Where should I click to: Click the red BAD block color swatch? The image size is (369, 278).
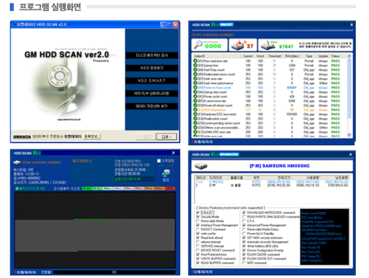170,188
